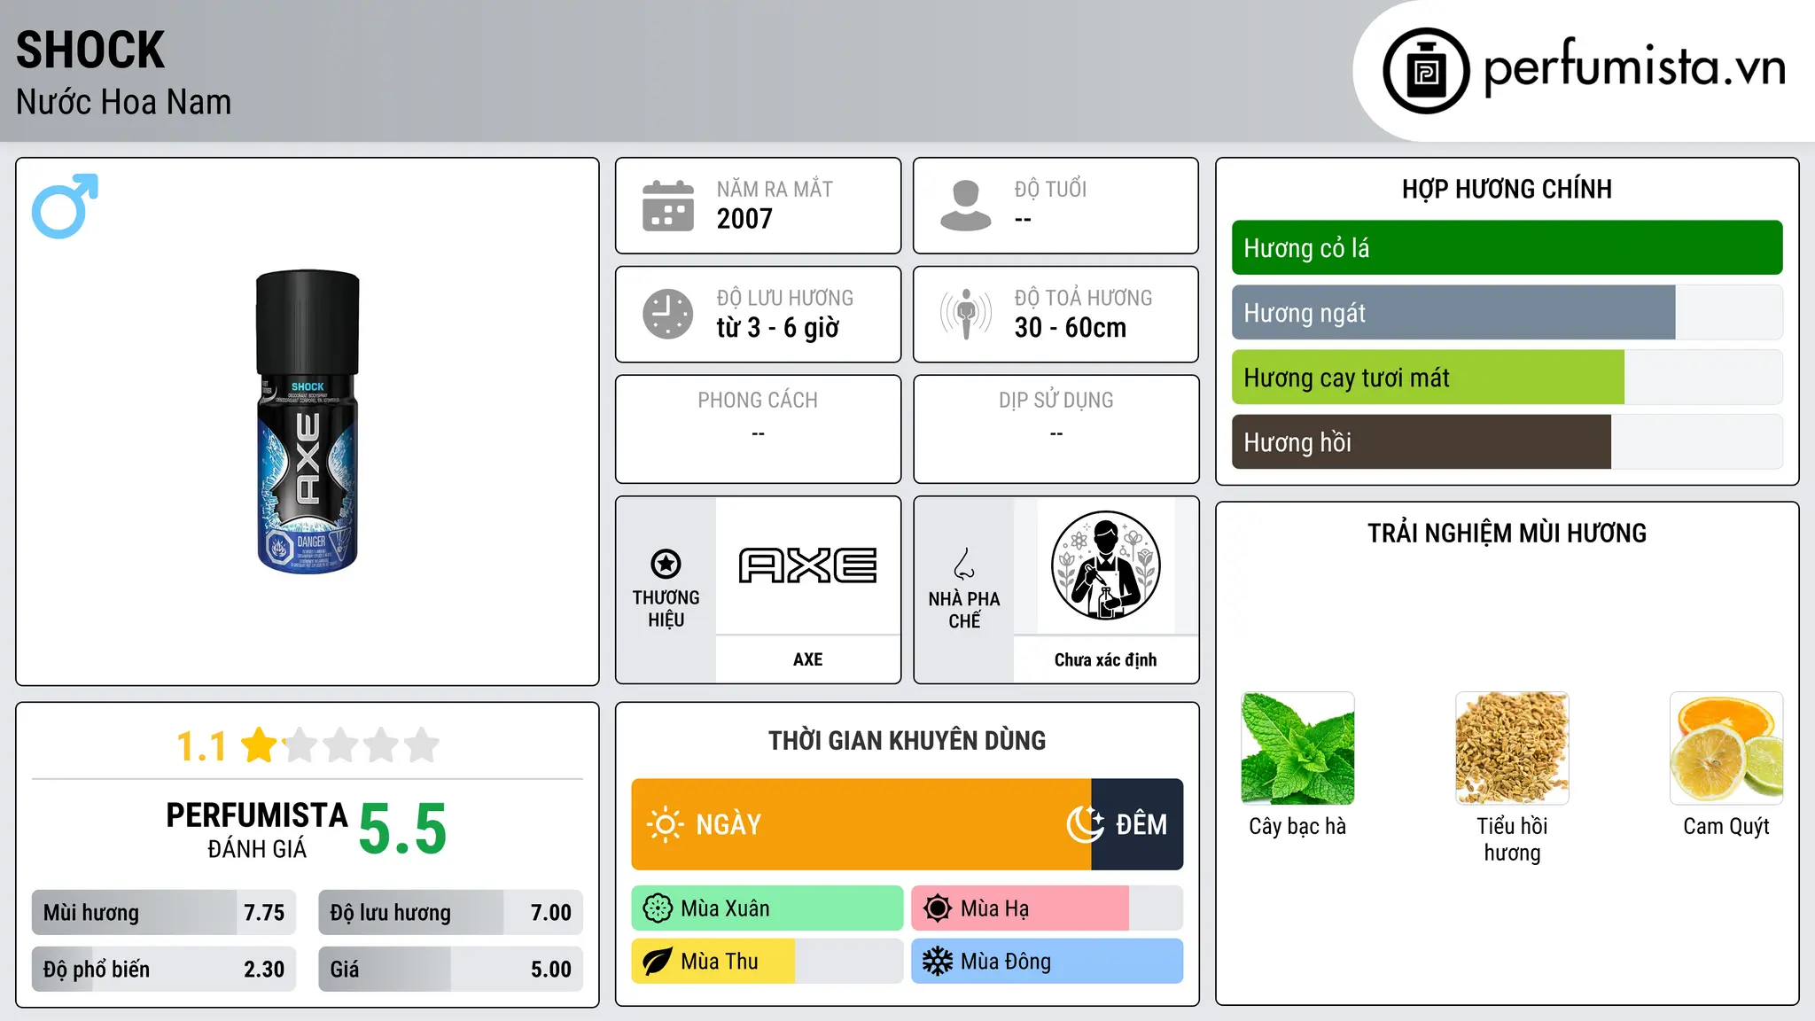This screenshot has height=1021, width=1815.
Task: Click the Dịp sử dụng card
Action: point(1056,429)
